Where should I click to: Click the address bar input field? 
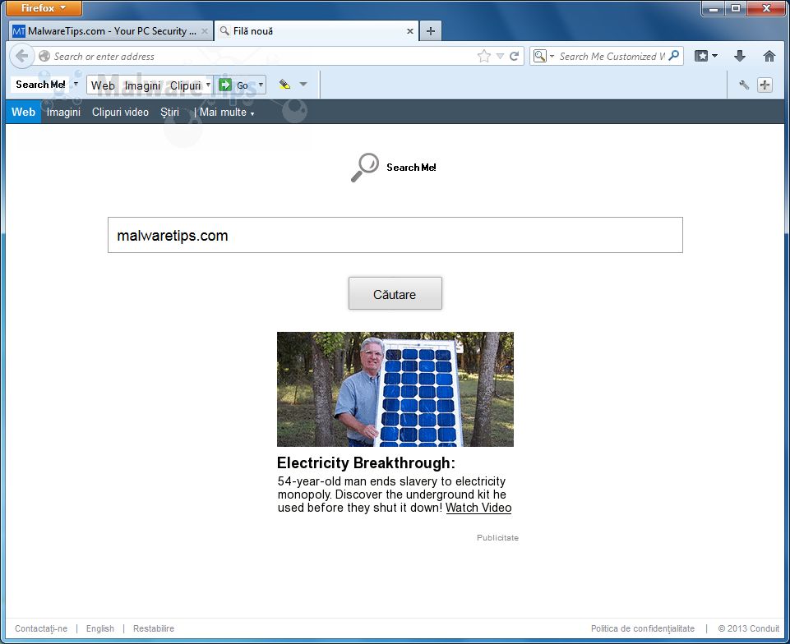click(x=262, y=56)
